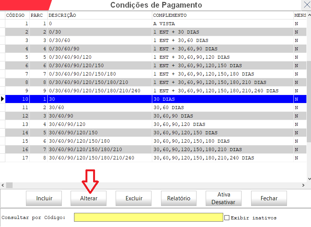
Task: Click código cell 5
Action: coord(17,57)
